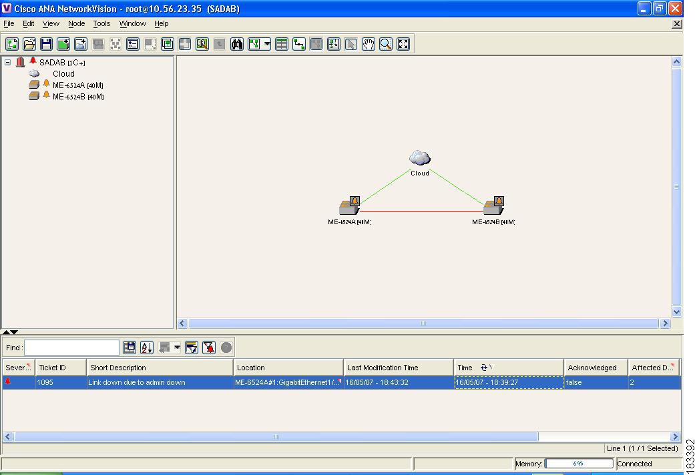Open the Window menu
The height and width of the screenshot is (475, 697).
pyautogui.click(x=132, y=23)
